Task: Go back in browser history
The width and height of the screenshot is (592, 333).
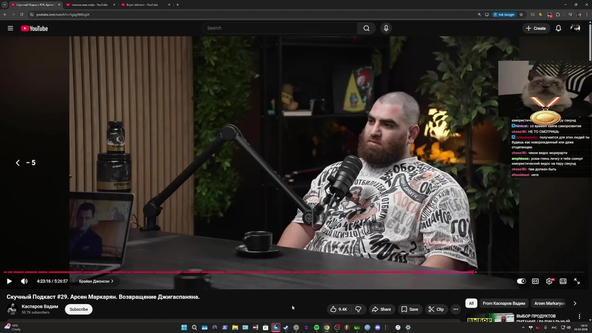Action: coord(5,14)
